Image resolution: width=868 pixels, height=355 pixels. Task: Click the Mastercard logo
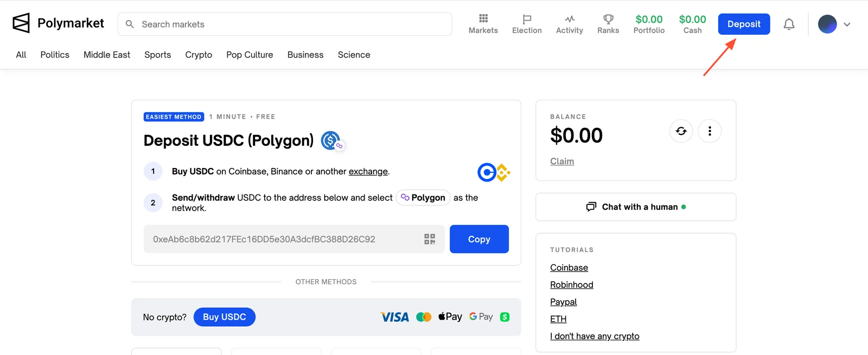coord(424,317)
